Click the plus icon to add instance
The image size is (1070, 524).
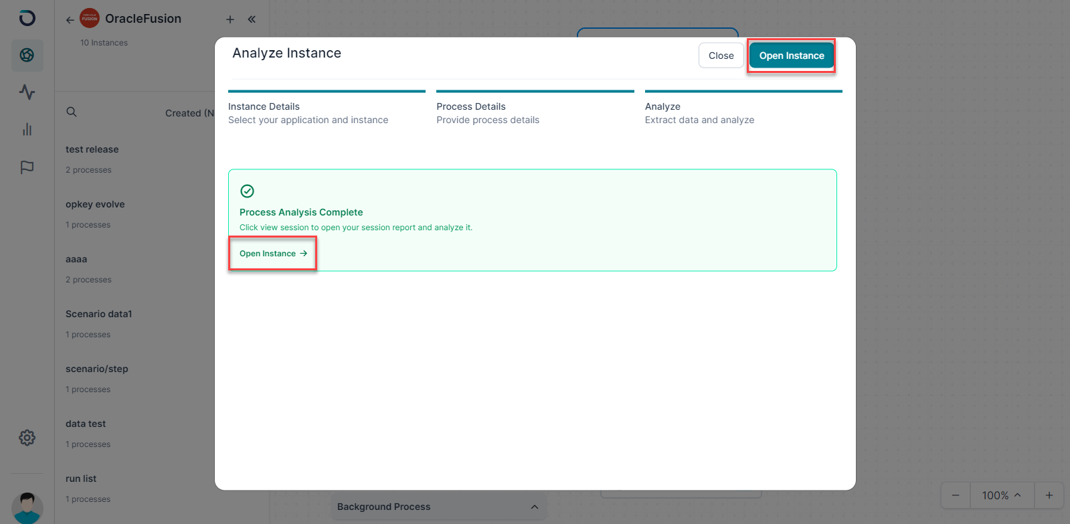click(230, 19)
